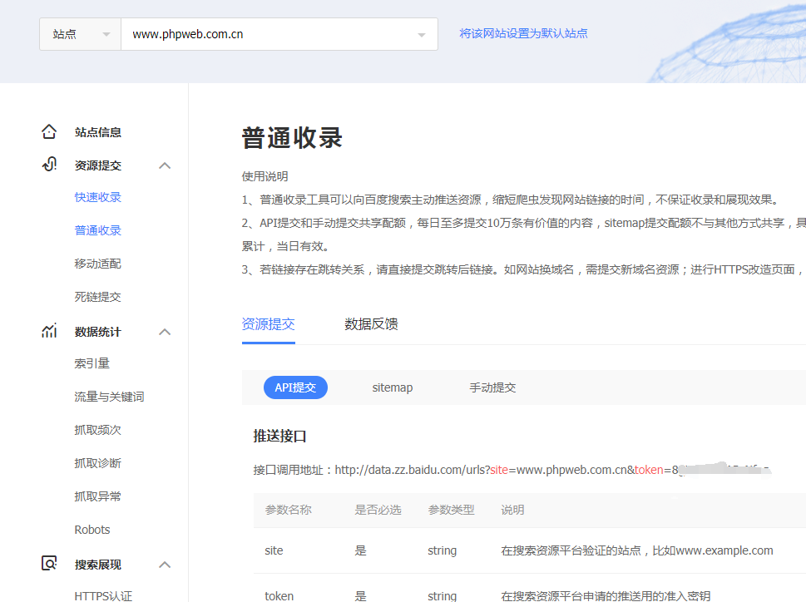Go to 死链提交 page
806x602 pixels.
click(x=97, y=297)
